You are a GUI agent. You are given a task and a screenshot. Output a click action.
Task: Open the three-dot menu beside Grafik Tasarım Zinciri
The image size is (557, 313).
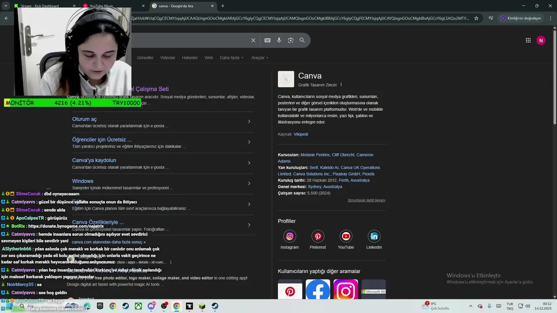(x=341, y=85)
